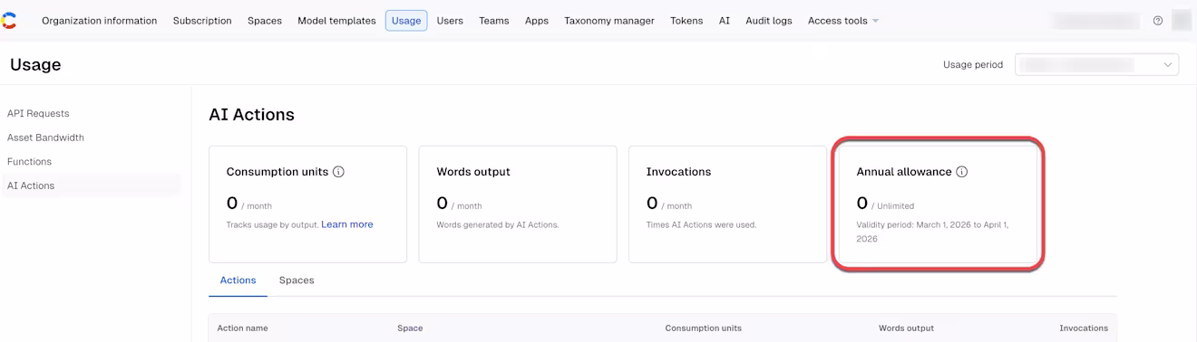The image size is (1197, 342).
Task: Select the Usage nav tab
Action: (x=406, y=21)
